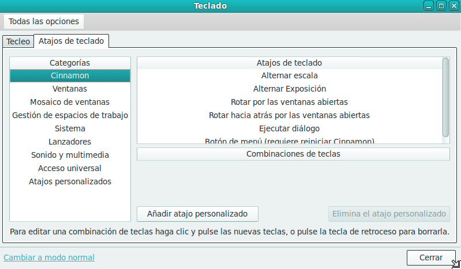461x269 pixels.
Task: Close the Teclado window with the X
Action: (454, 6)
